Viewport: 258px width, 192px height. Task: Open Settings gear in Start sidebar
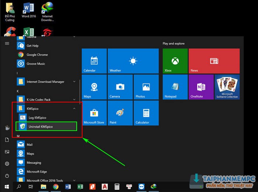pyautogui.click(x=7, y=164)
